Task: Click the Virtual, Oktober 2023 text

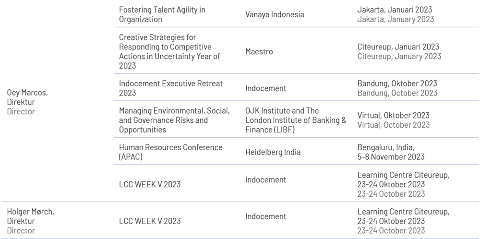Action: pos(394,115)
